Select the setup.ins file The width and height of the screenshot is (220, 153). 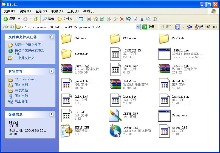pyautogui.click(x=131, y=131)
